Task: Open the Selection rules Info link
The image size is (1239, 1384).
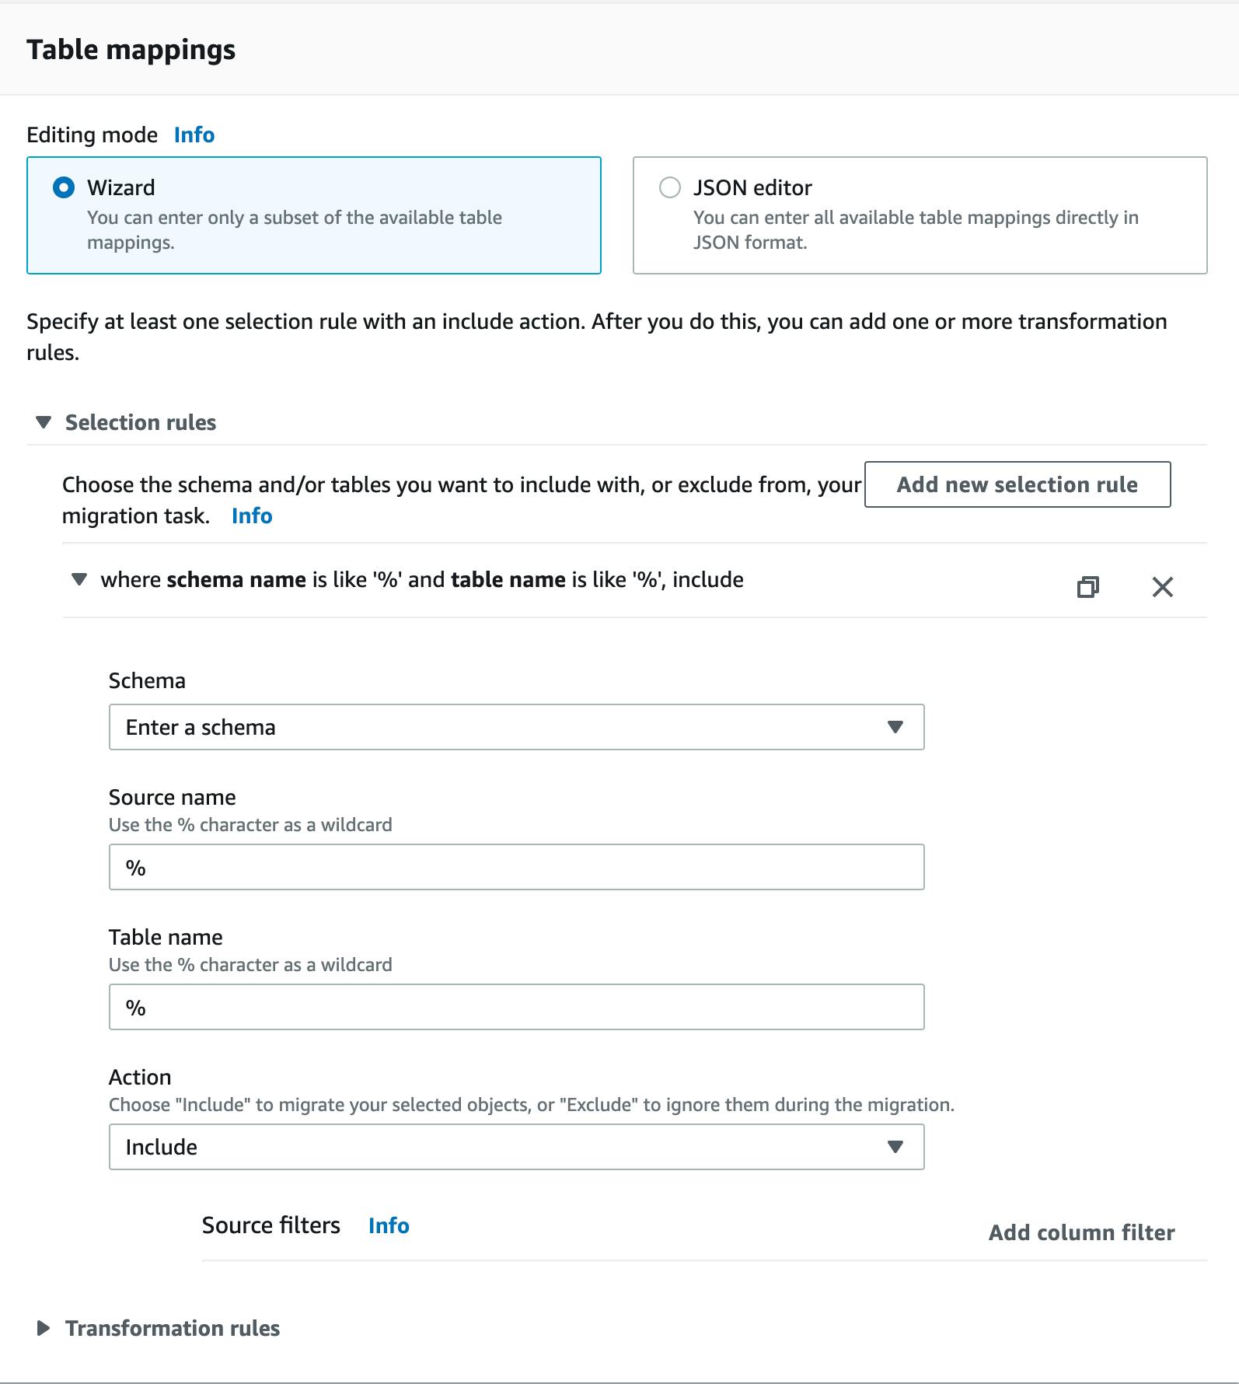Action: [251, 515]
